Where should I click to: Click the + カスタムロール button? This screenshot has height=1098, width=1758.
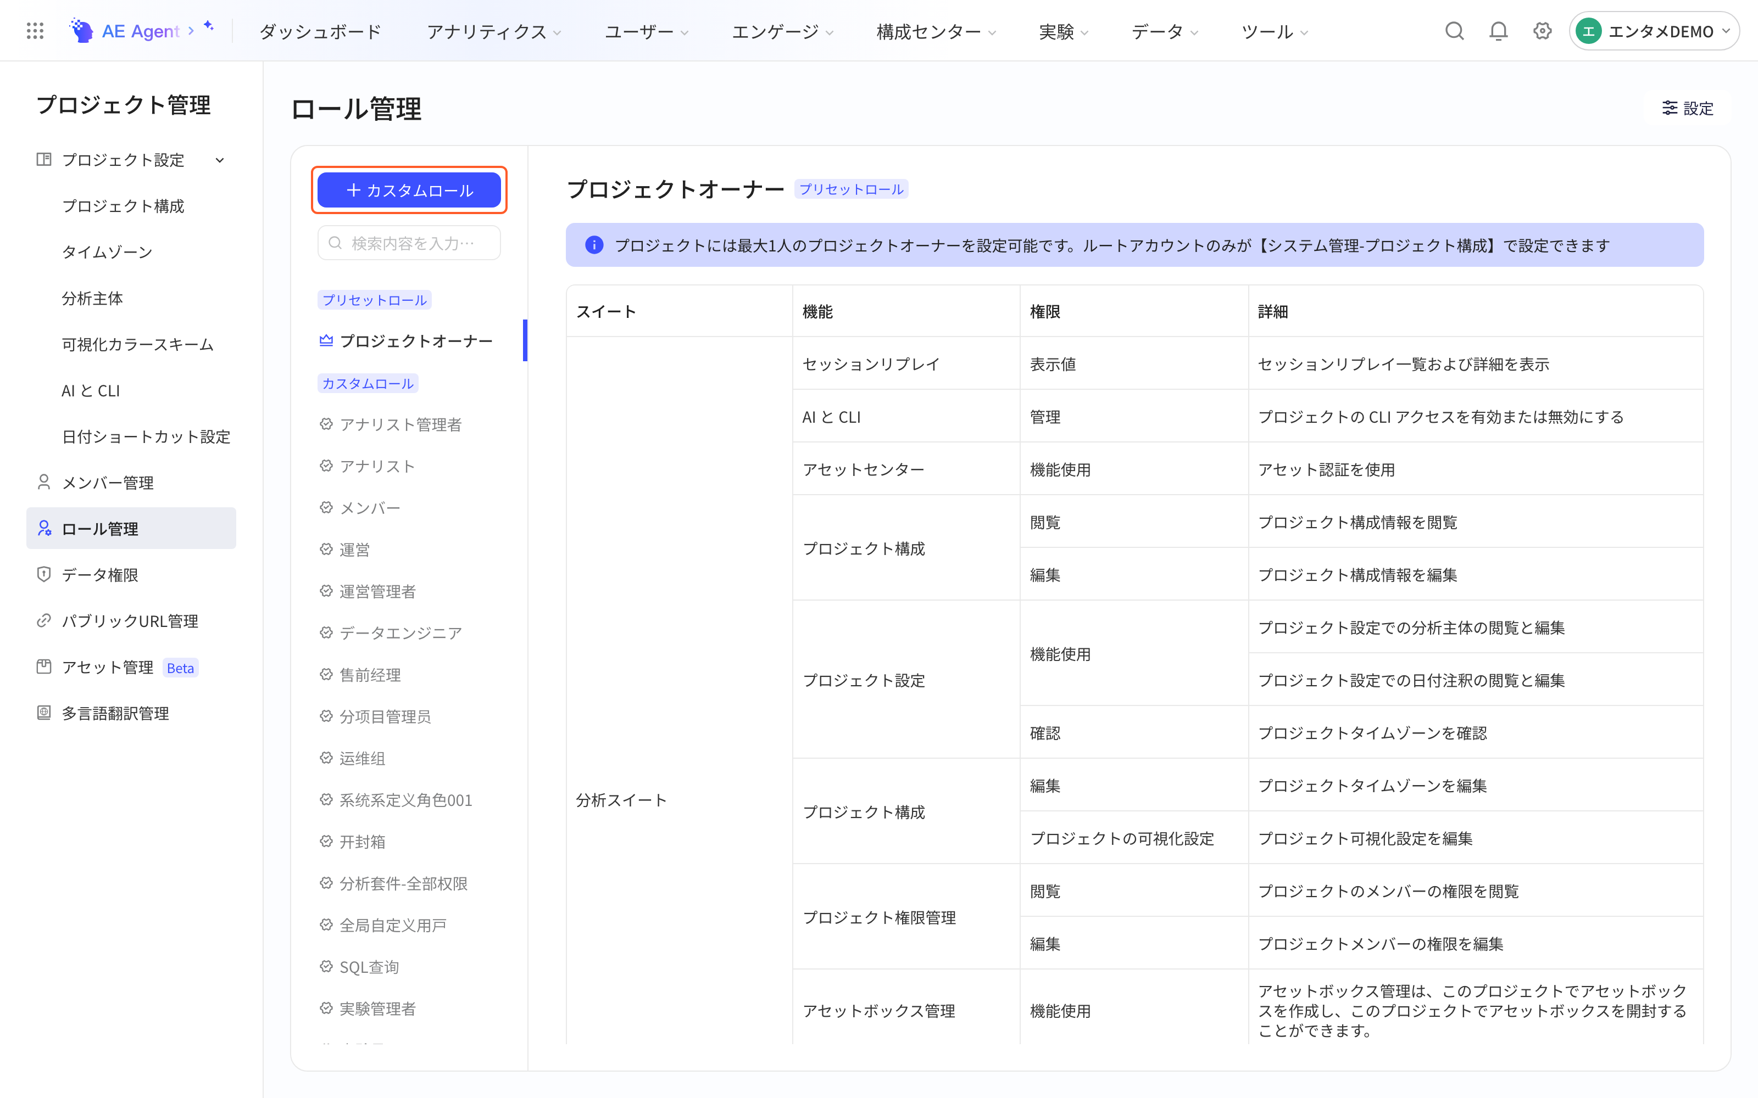[x=409, y=191]
